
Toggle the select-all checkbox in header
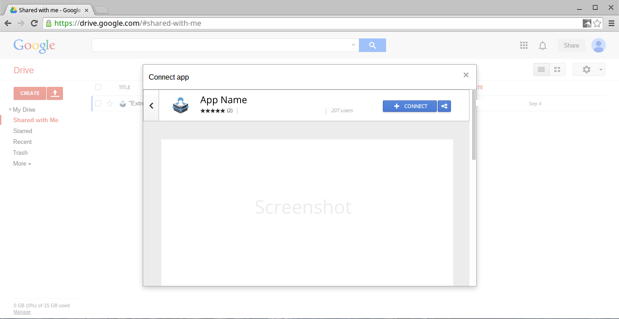click(x=98, y=87)
